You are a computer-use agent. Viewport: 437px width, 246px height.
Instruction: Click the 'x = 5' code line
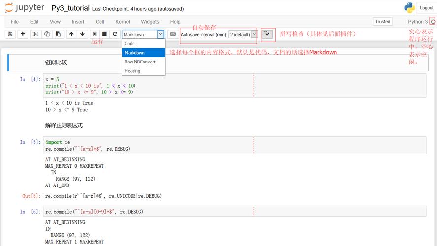pyautogui.click(x=52, y=79)
